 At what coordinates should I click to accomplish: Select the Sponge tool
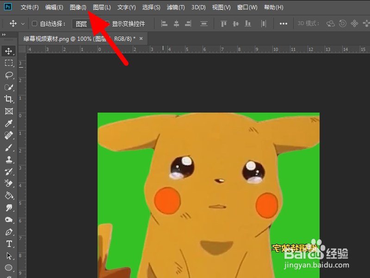[x=9, y=220]
